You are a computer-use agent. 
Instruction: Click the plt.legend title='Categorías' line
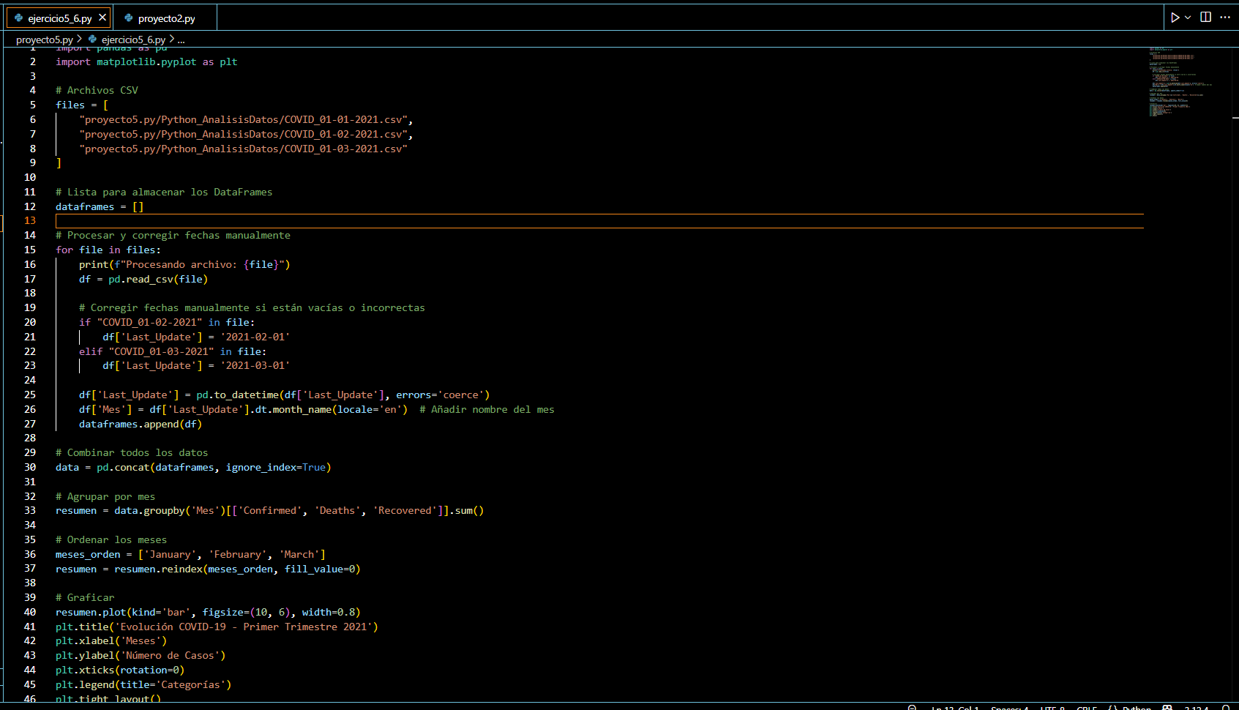(x=143, y=684)
